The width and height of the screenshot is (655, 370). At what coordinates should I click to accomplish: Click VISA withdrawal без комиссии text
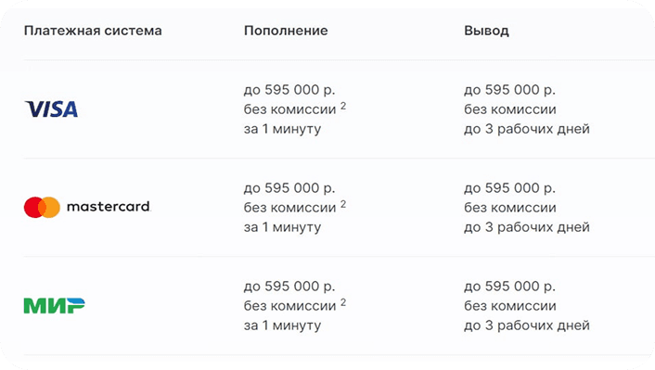pyautogui.click(x=510, y=109)
